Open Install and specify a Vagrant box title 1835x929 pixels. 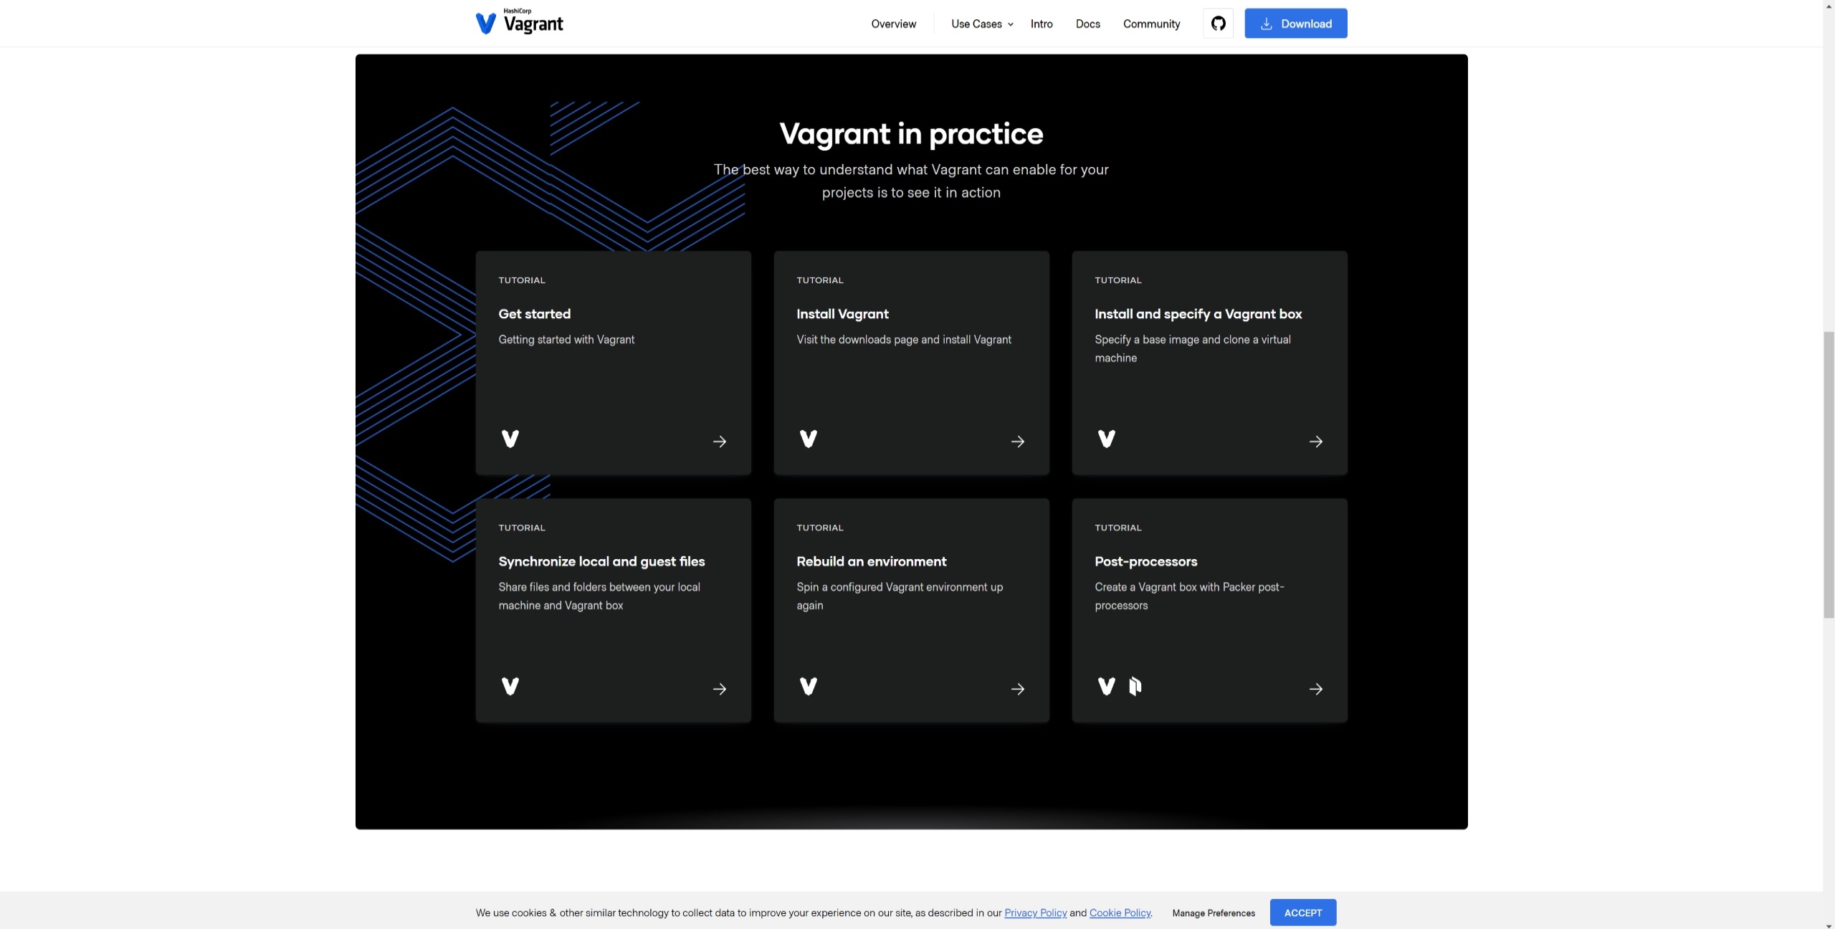pos(1198,314)
